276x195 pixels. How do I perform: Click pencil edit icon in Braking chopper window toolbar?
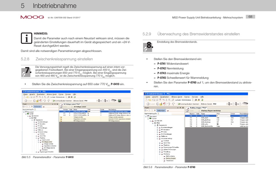tap(161, 104)
